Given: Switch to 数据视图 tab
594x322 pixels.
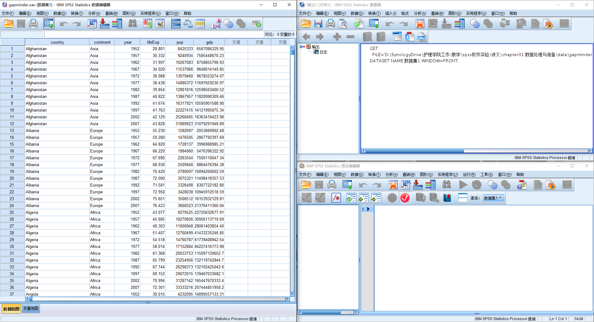Looking at the screenshot, I should [11, 309].
